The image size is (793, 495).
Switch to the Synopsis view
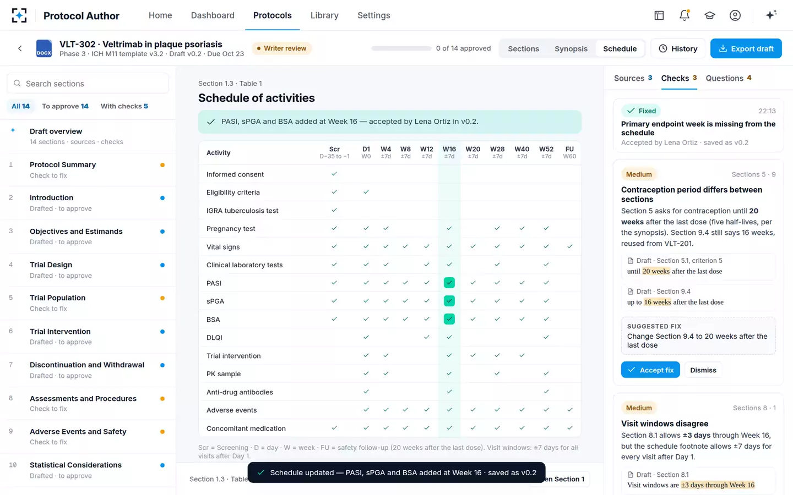tap(571, 48)
